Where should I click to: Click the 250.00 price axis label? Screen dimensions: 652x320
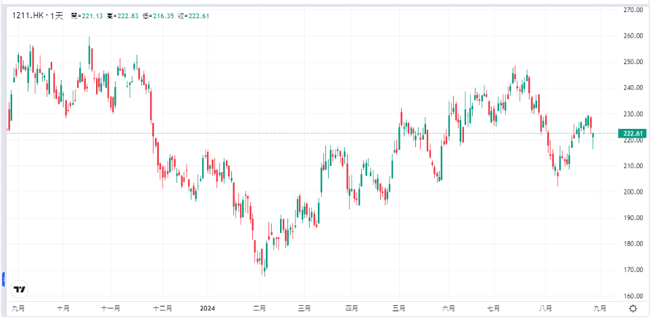pyautogui.click(x=634, y=62)
